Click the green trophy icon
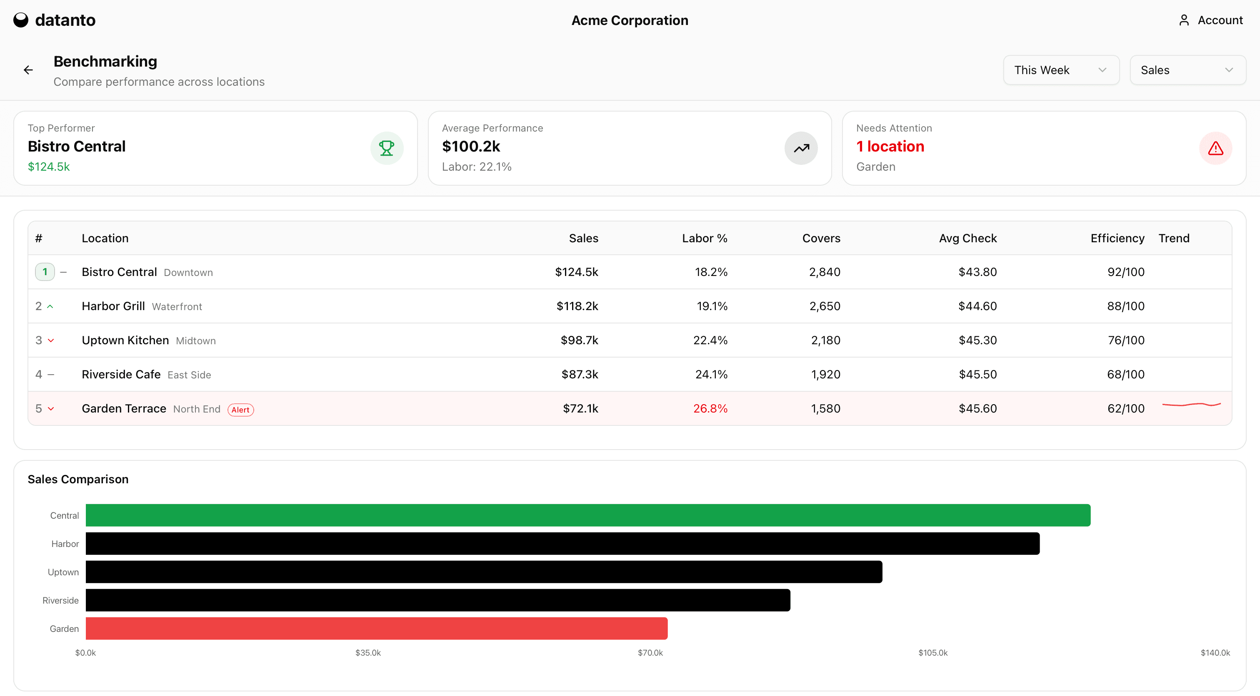 pyautogui.click(x=386, y=148)
